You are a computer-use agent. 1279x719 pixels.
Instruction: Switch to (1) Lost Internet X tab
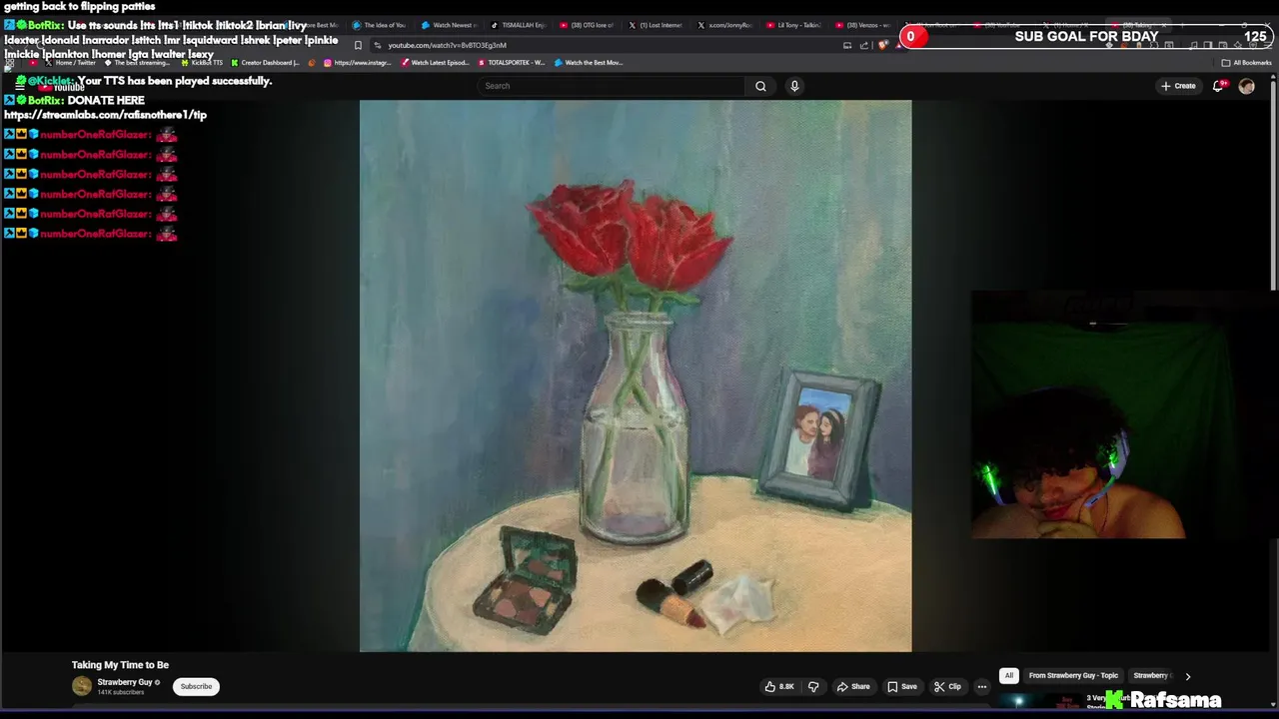click(655, 25)
